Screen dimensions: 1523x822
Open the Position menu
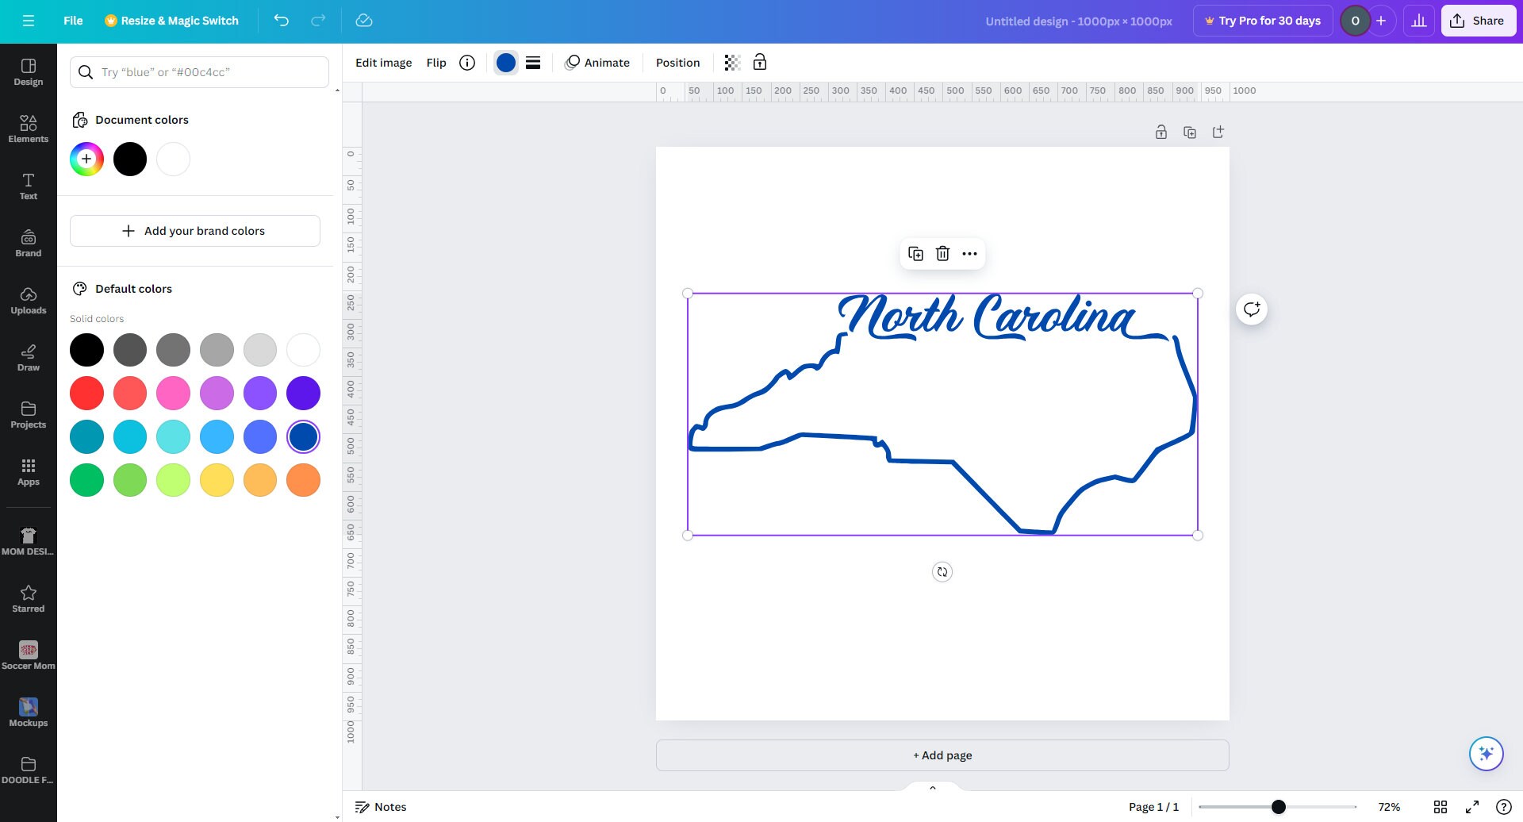(x=677, y=62)
